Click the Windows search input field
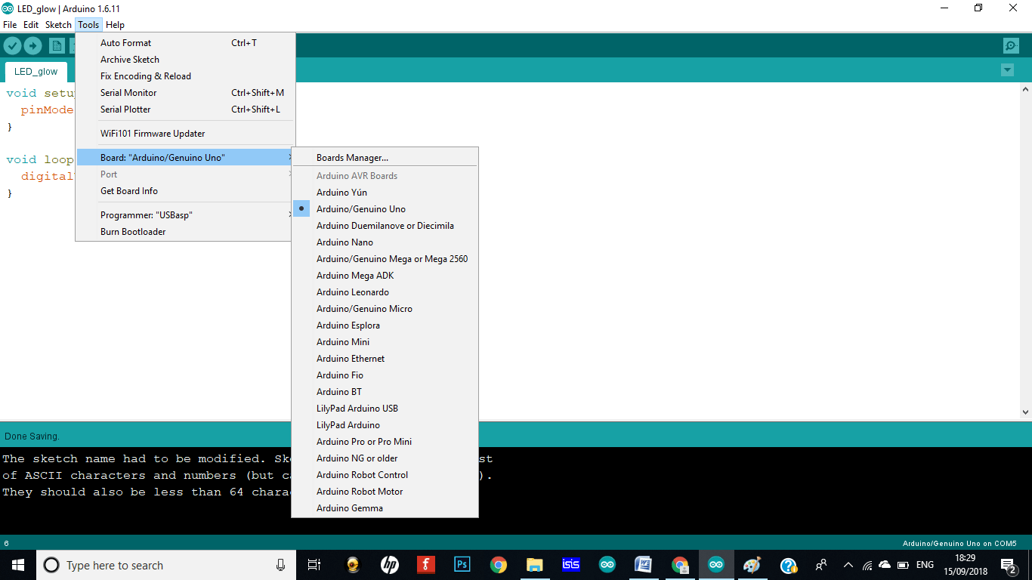The width and height of the screenshot is (1032, 580). pyautogui.click(x=151, y=565)
